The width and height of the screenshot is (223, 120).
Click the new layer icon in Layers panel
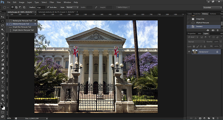point(213,118)
